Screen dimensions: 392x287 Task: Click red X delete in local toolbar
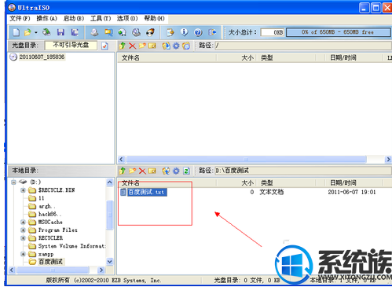coord(142,171)
